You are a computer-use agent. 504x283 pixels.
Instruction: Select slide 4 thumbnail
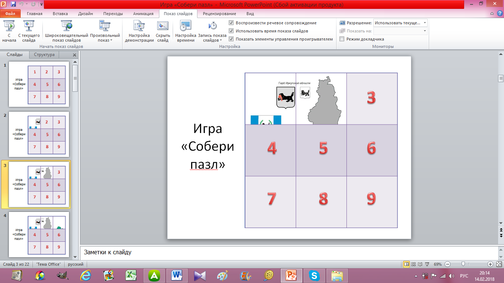pyautogui.click(x=39, y=234)
